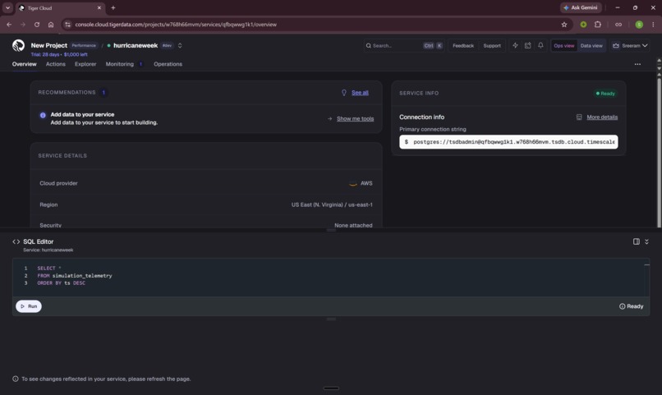Screen dimensions: 662x395
Task: Run the SQL query
Action: (28, 306)
